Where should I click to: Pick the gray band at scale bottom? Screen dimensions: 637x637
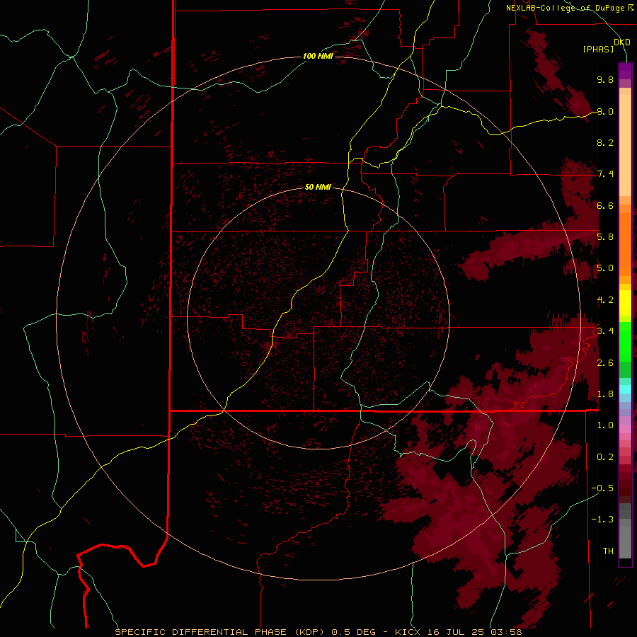coord(625,543)
